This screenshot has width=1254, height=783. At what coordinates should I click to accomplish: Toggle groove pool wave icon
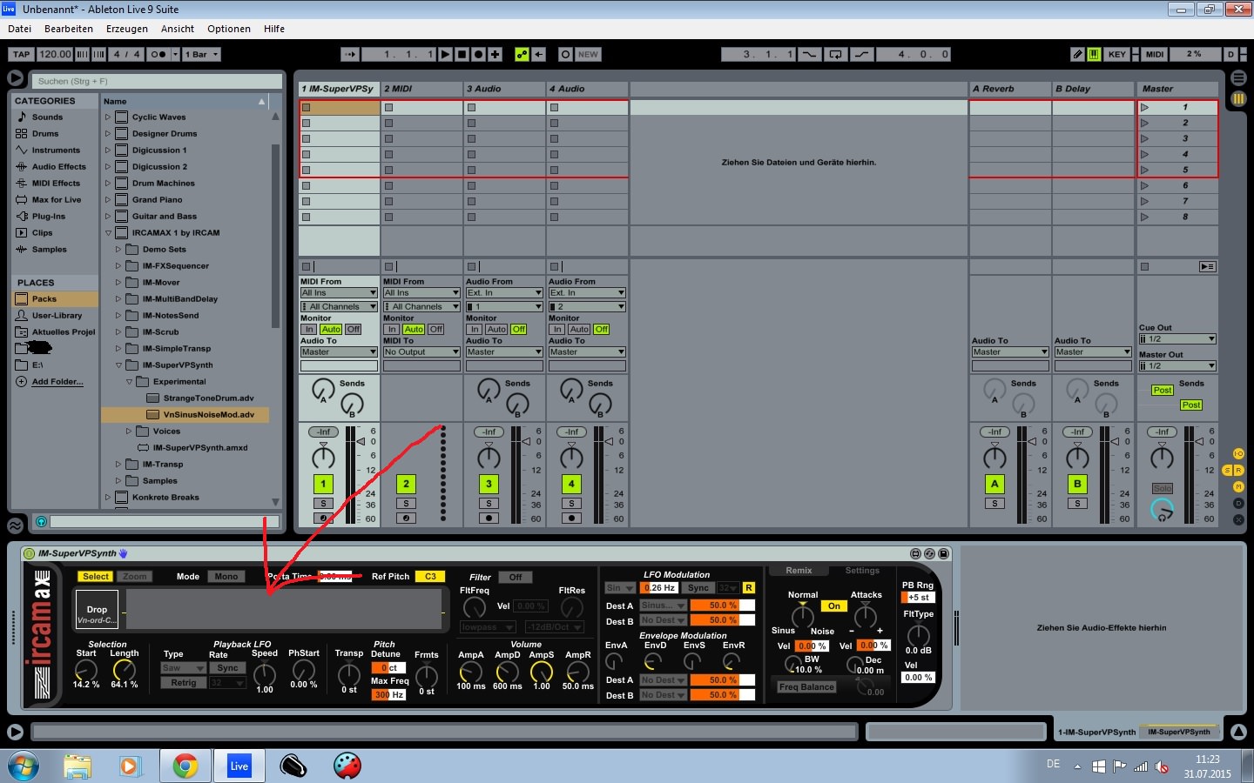[x=16, y=525]
